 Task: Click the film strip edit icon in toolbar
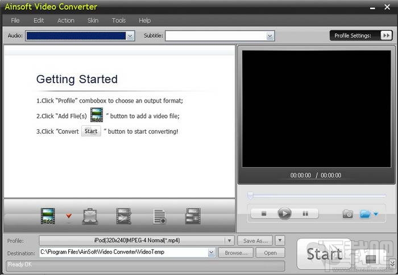tap(123, 216)
